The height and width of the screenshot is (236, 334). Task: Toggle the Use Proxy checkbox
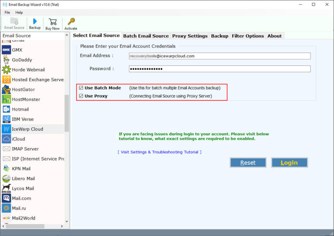tap(81, 96)
